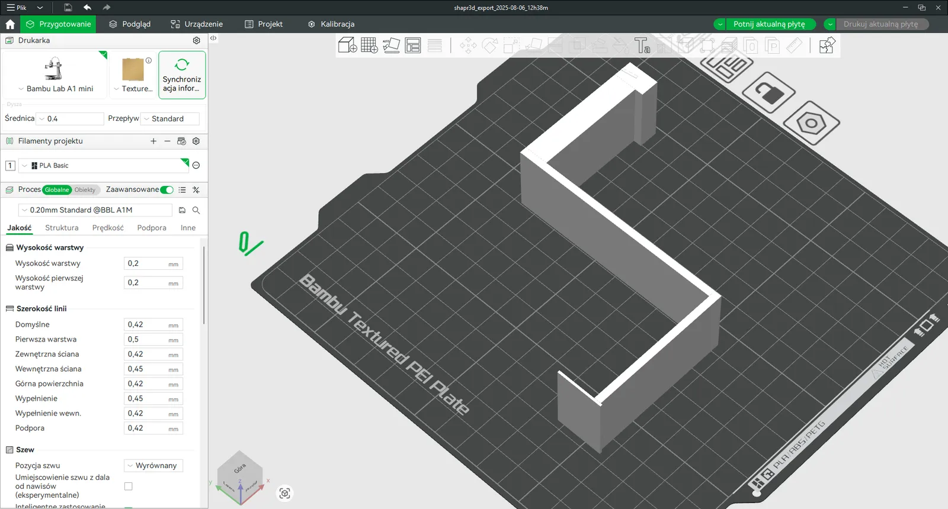
Task: Click the undo arrow
Action: pos(87,8)
